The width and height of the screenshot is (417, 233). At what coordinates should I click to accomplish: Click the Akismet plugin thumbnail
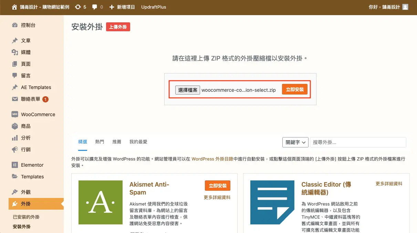pos(101,202)
